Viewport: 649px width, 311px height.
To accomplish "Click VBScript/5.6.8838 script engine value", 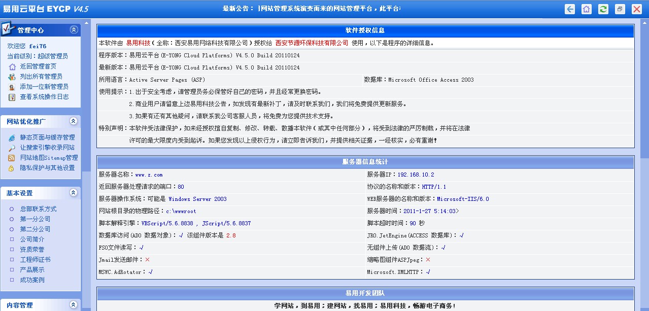I will (x=167, y=224).
